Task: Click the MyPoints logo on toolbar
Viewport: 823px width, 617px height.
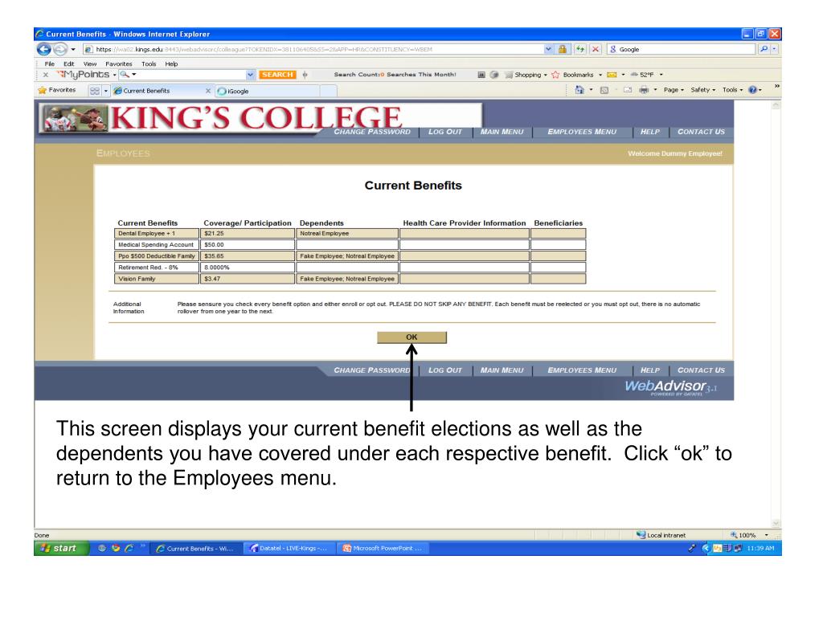Action: tap(83, 75)
